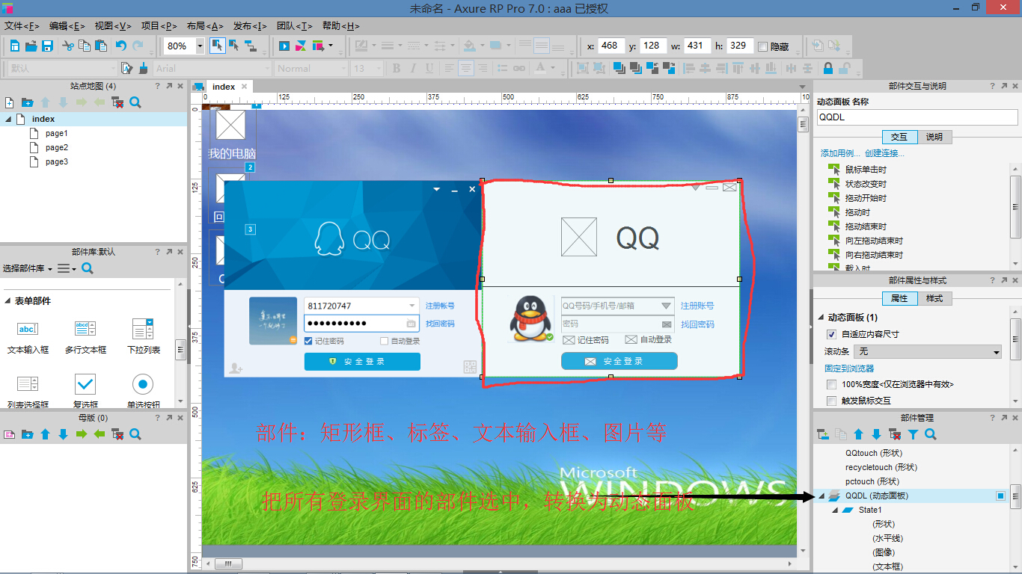Click the 创建连接 link
Screen dimensions: 1022x574
(884, 153)
